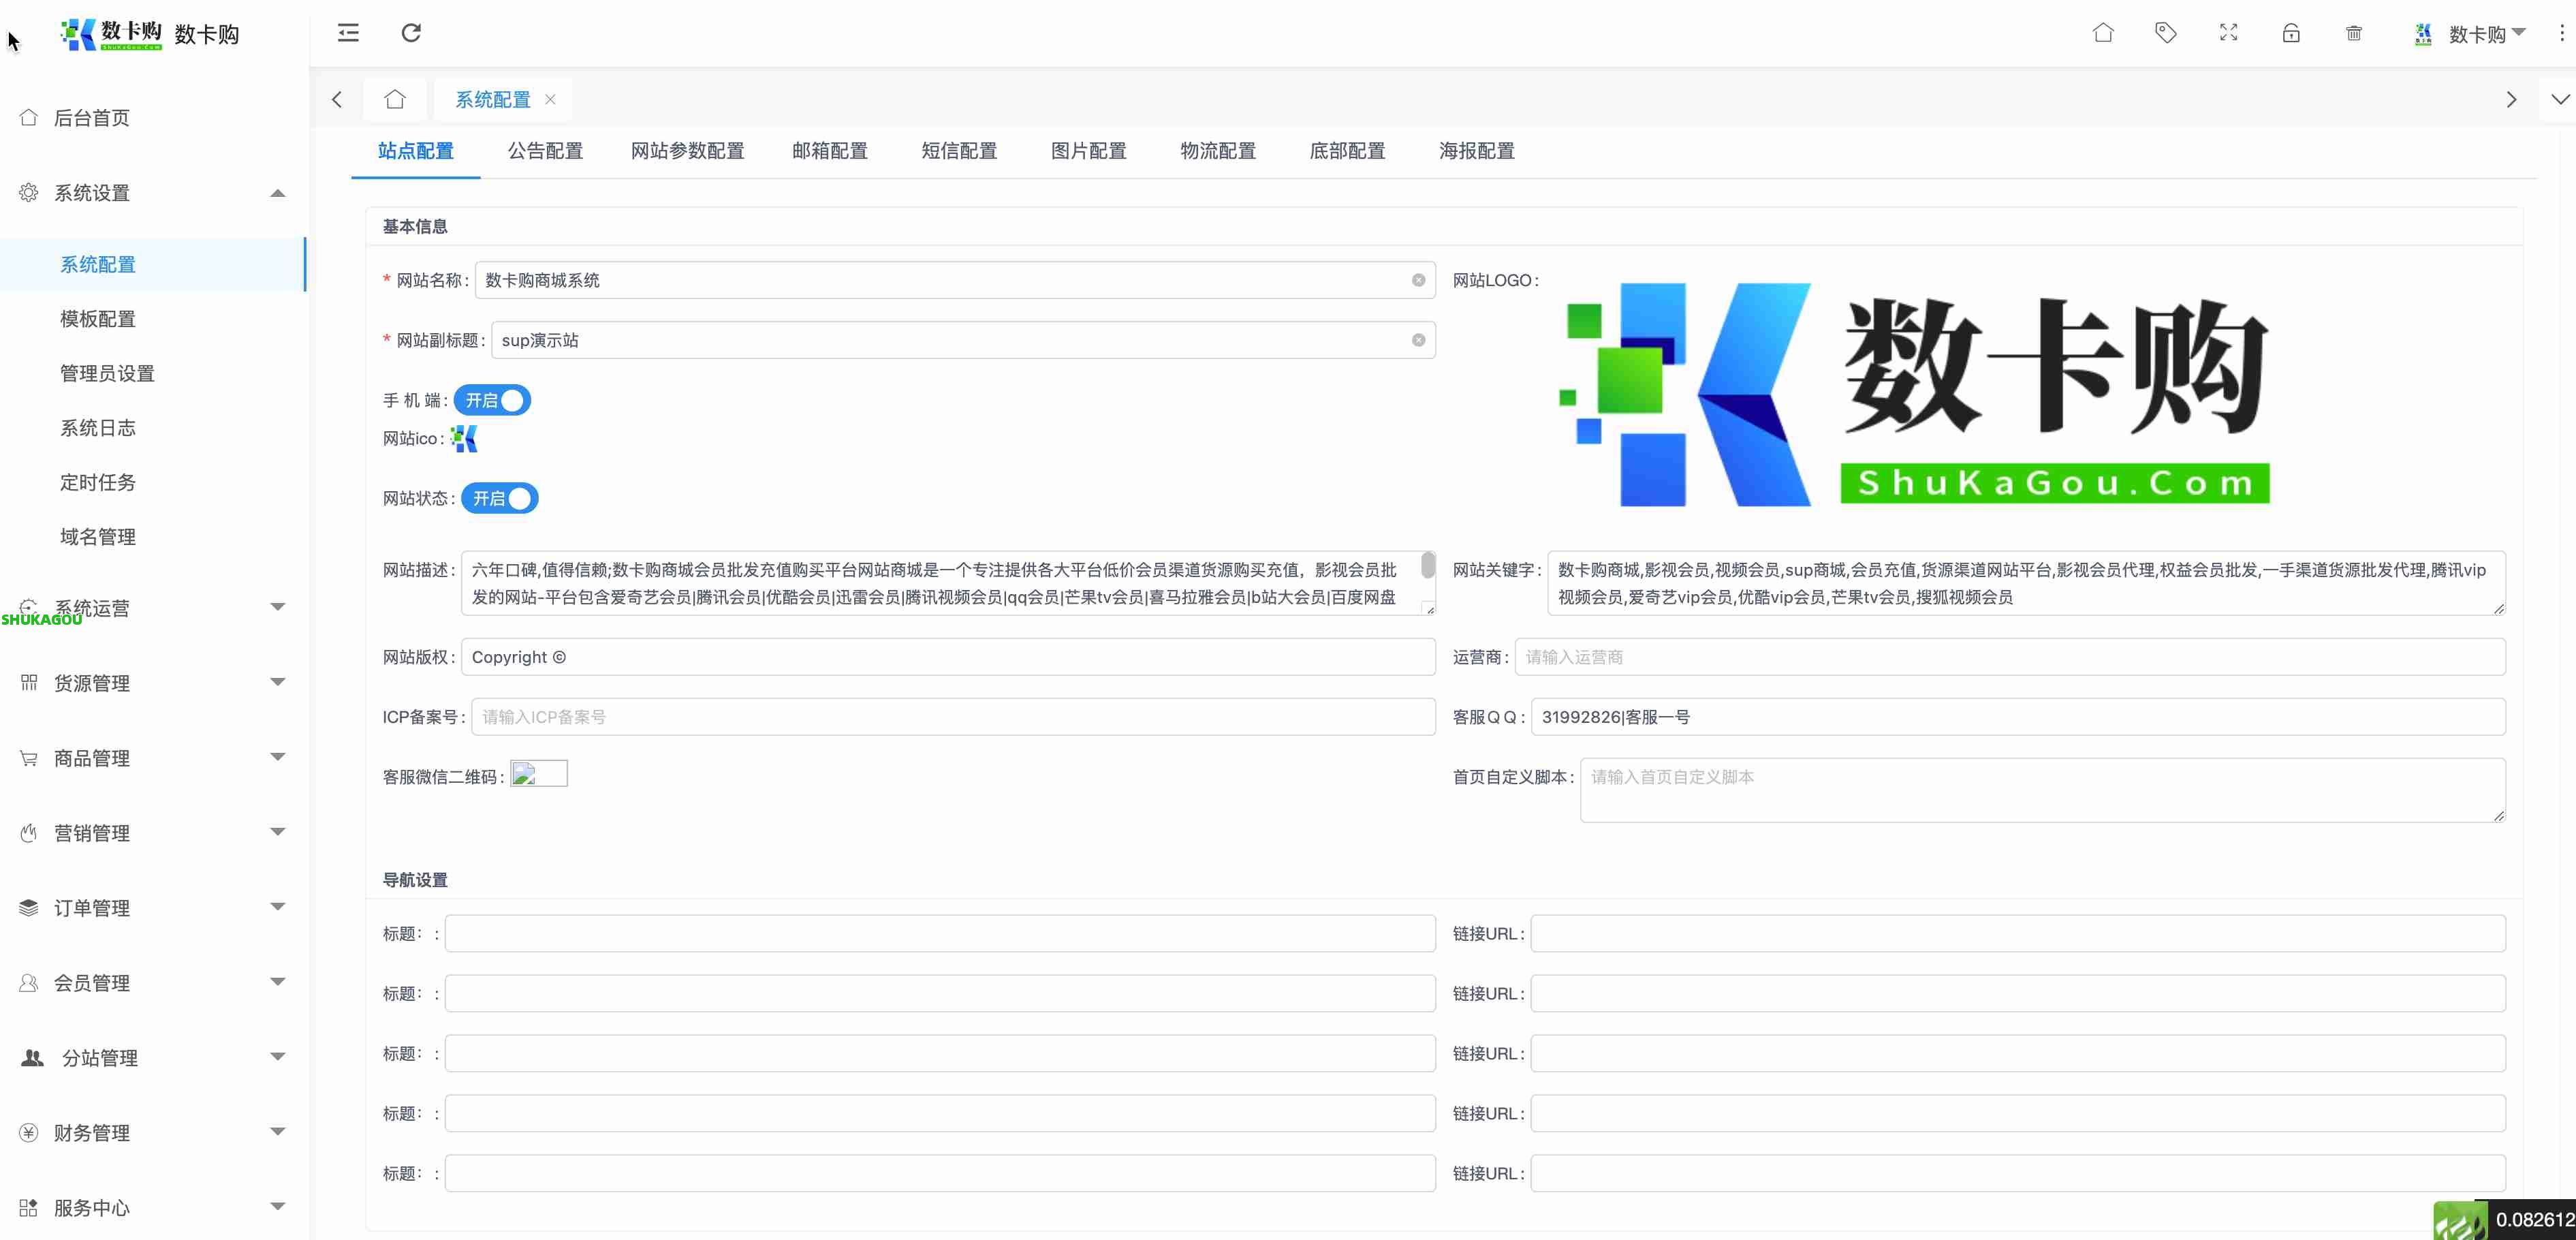The image size is (2576, 1240).
Task: Go to 系统日志 in the sidebar
Action: coord(96,427)
